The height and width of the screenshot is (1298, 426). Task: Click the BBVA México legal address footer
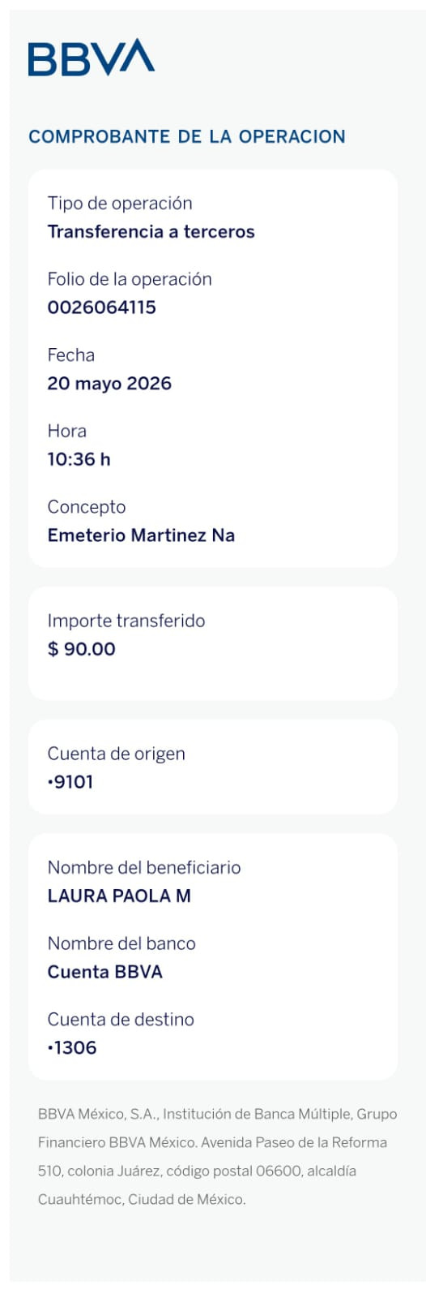pos(217,1157)
